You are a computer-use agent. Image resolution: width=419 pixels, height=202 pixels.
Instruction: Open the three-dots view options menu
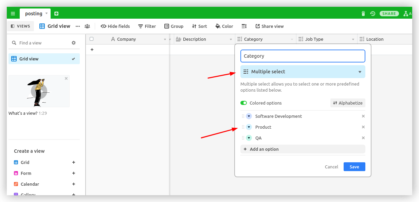coord(78,26)
